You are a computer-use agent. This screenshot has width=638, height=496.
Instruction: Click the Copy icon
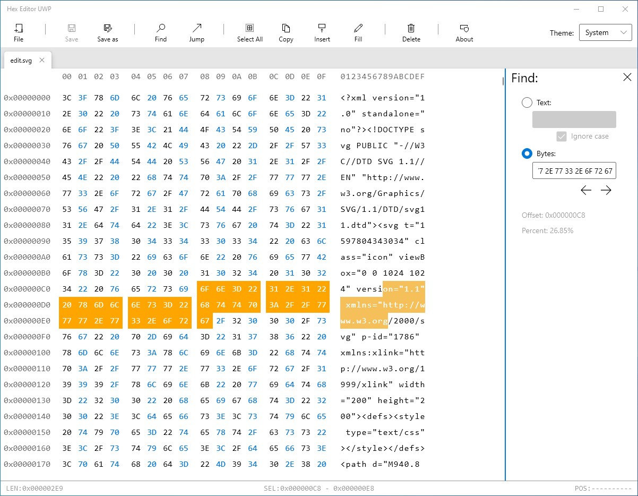[286, 29]
